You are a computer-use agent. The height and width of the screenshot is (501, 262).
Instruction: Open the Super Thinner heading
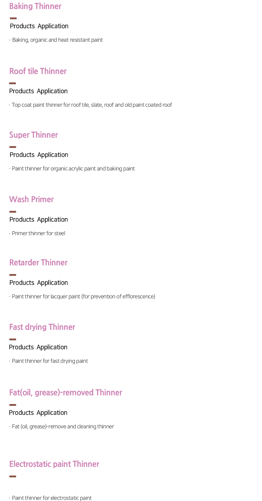[34, 135]
